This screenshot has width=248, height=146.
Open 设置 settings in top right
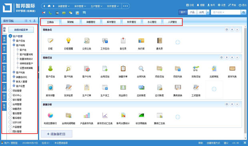pyautogui.click(x=222, y=5)
